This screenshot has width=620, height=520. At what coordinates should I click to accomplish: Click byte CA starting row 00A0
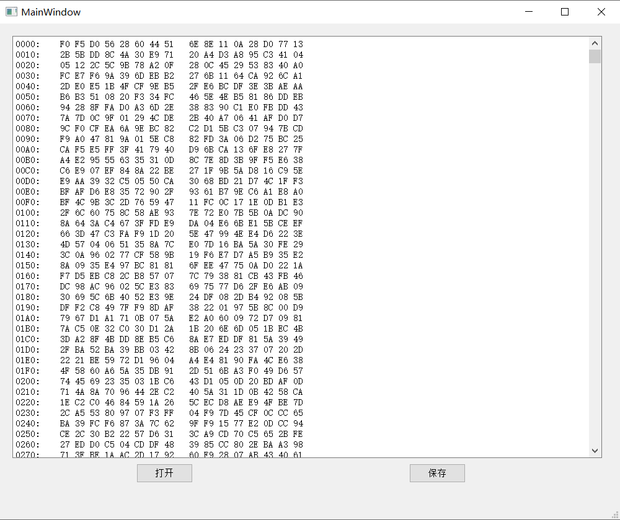(x=65, y=149)
